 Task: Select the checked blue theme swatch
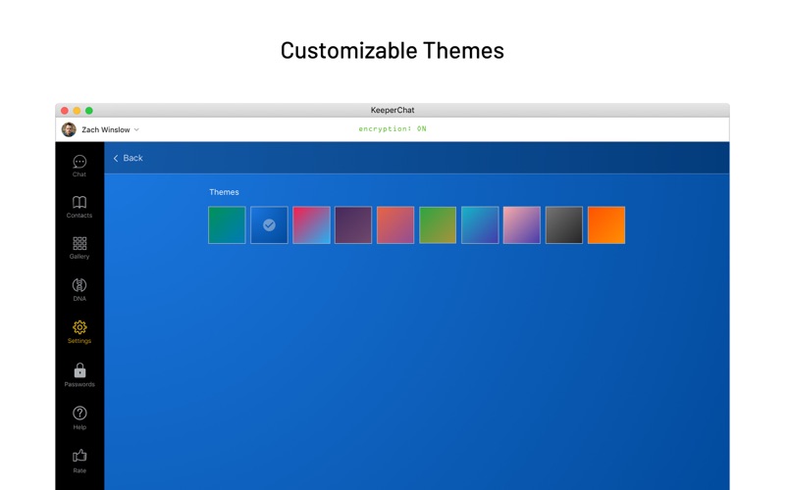coord(269,225)
